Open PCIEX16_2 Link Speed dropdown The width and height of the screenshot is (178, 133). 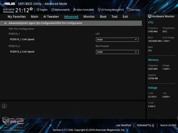(117, 52)
